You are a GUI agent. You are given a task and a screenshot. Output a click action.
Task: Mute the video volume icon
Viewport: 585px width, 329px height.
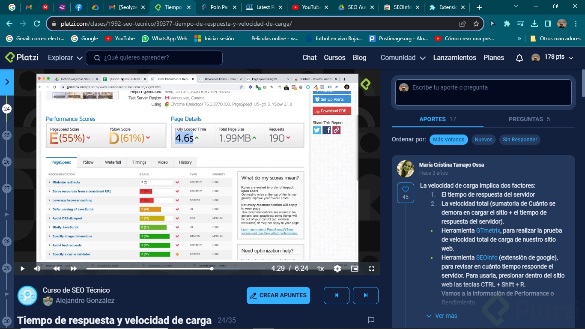point(37,268)
